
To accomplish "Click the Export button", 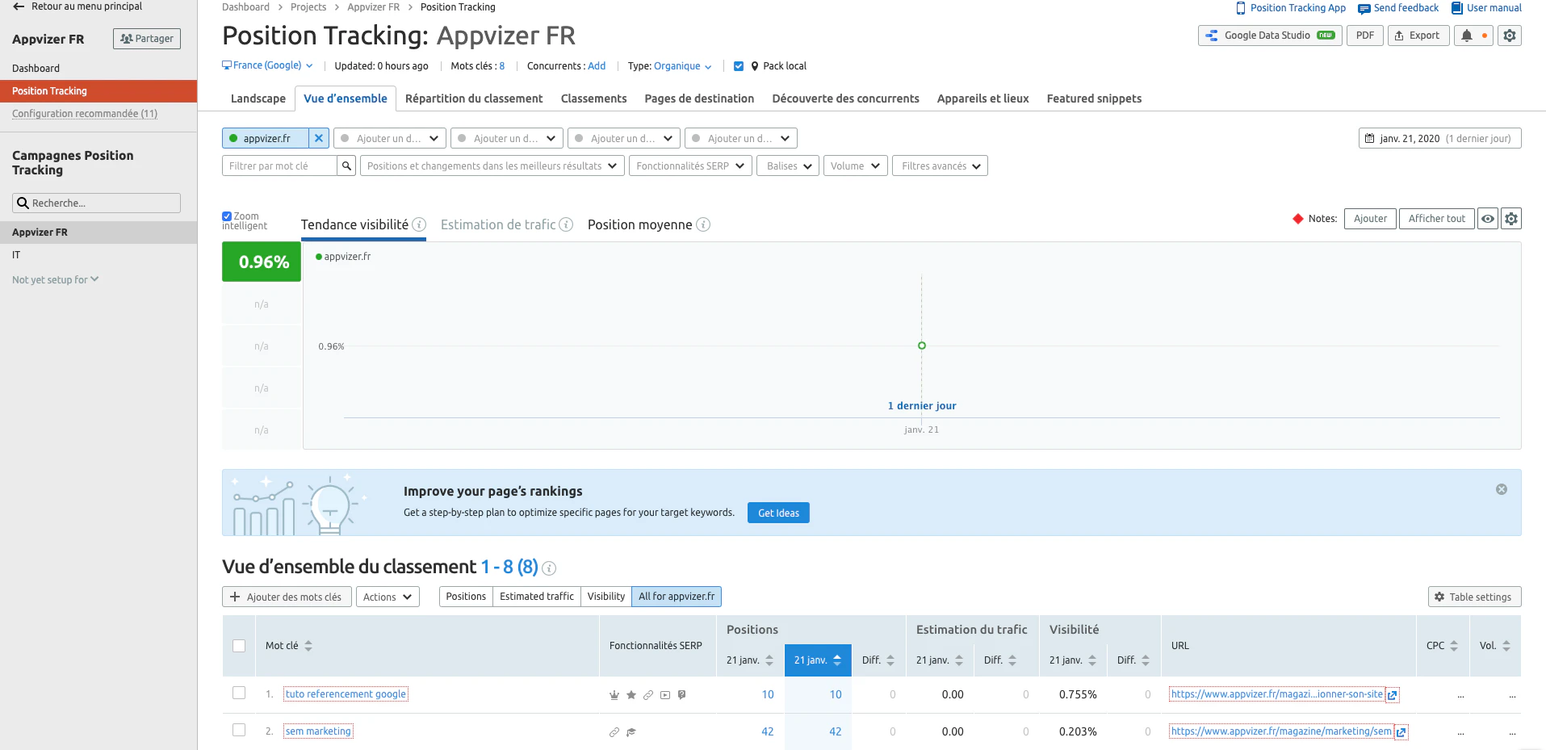I will tap(1418, 36).
